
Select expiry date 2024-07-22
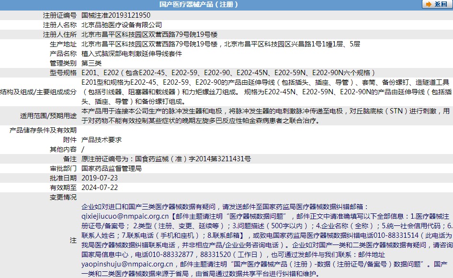(100, 188)
